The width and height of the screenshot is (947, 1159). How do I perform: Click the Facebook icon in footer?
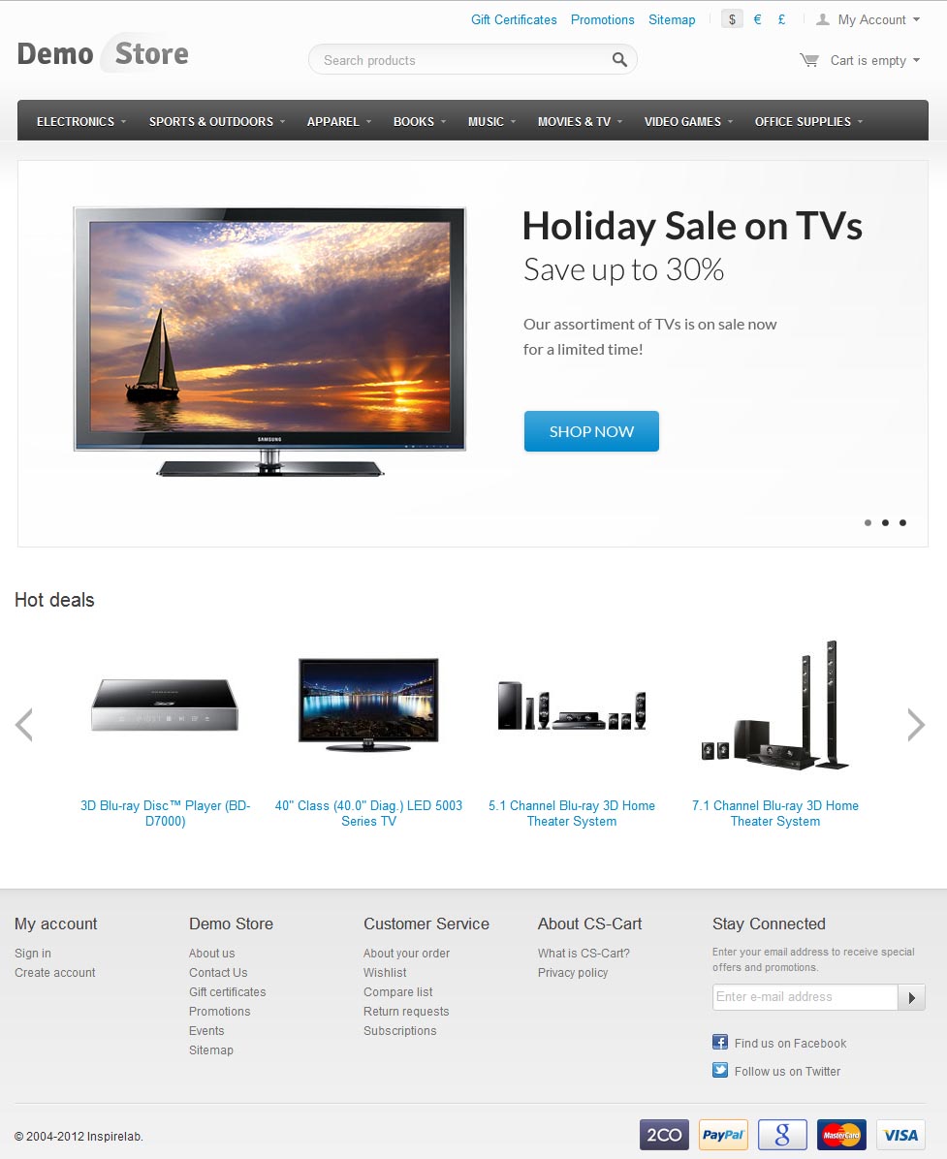coord(720,1042)
